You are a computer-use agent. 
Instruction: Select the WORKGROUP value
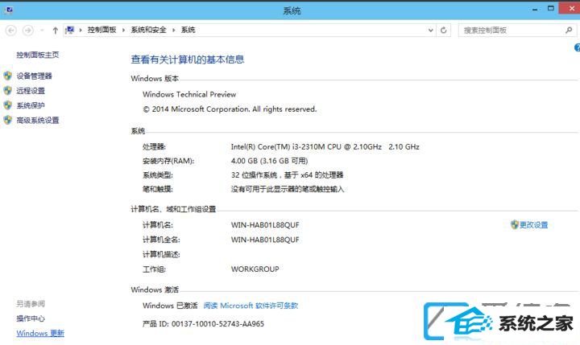pyautogui.click(x=255, y=269)
